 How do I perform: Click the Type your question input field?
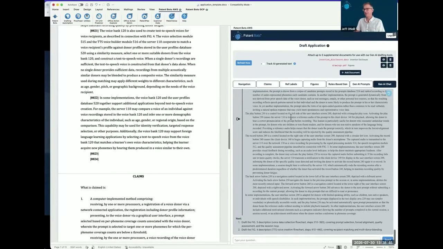point(307,240)
